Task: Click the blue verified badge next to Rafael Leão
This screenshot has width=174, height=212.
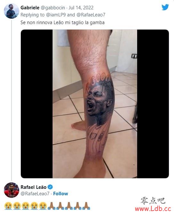Action: pos(50,187)
